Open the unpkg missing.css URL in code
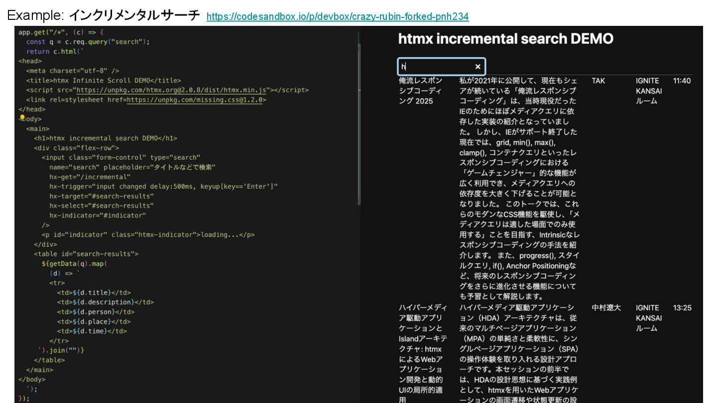Screen dimensions: 717x403 pyautogui.click(x=195, y=100)
